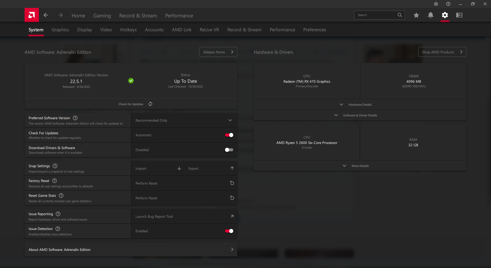Open Preferred Software Version dropdown

point(184,120)
